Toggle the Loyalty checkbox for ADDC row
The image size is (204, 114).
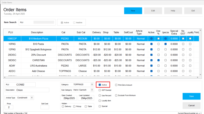tap(190, 71)
